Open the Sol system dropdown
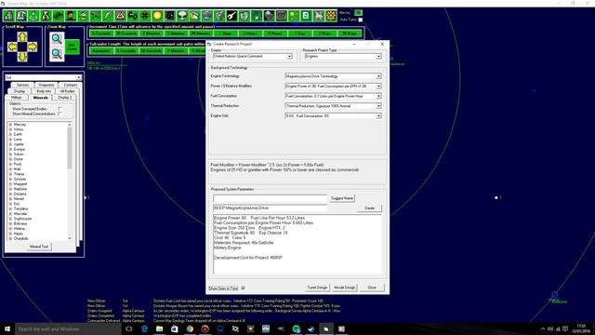 pos(78,77)
